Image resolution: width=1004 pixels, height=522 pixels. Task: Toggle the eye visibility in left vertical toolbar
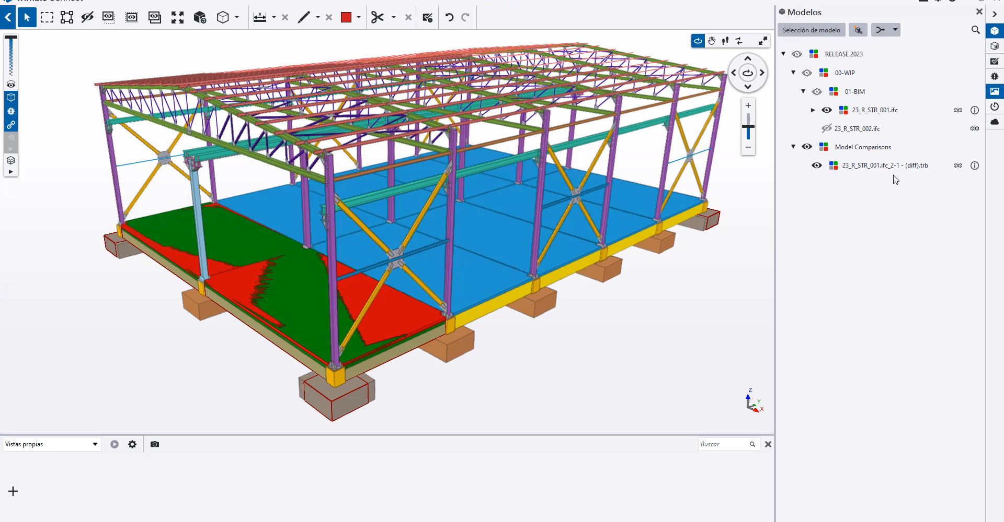point(11,85)
